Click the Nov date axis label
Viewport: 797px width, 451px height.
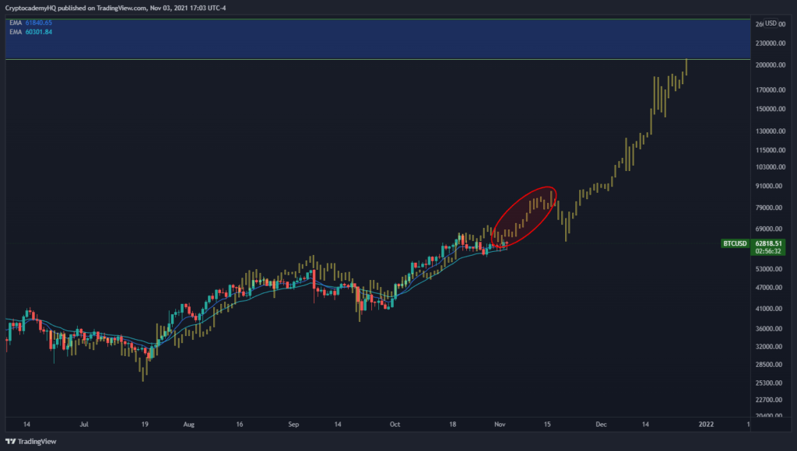click(500, 425)
